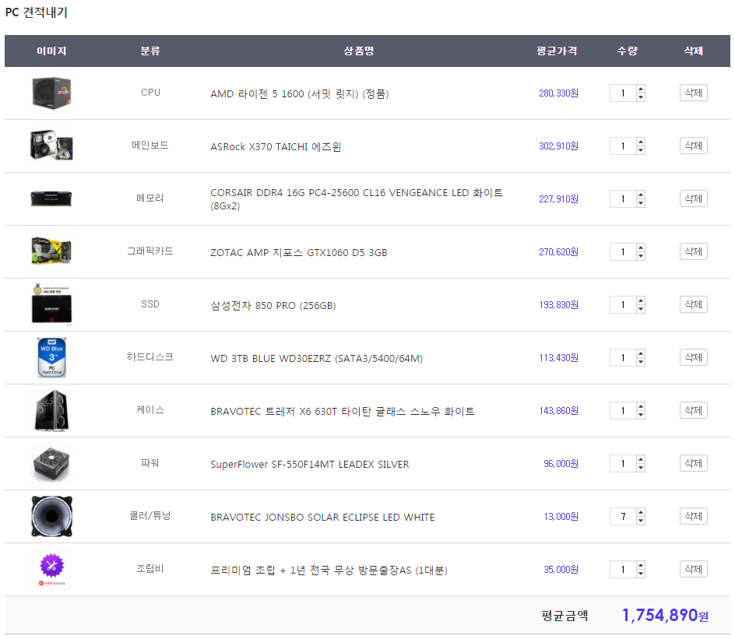Decrease quantity for the ASRock motherboard row
The height and width of the screenshot is (639, 735).
tap(640, 150)
